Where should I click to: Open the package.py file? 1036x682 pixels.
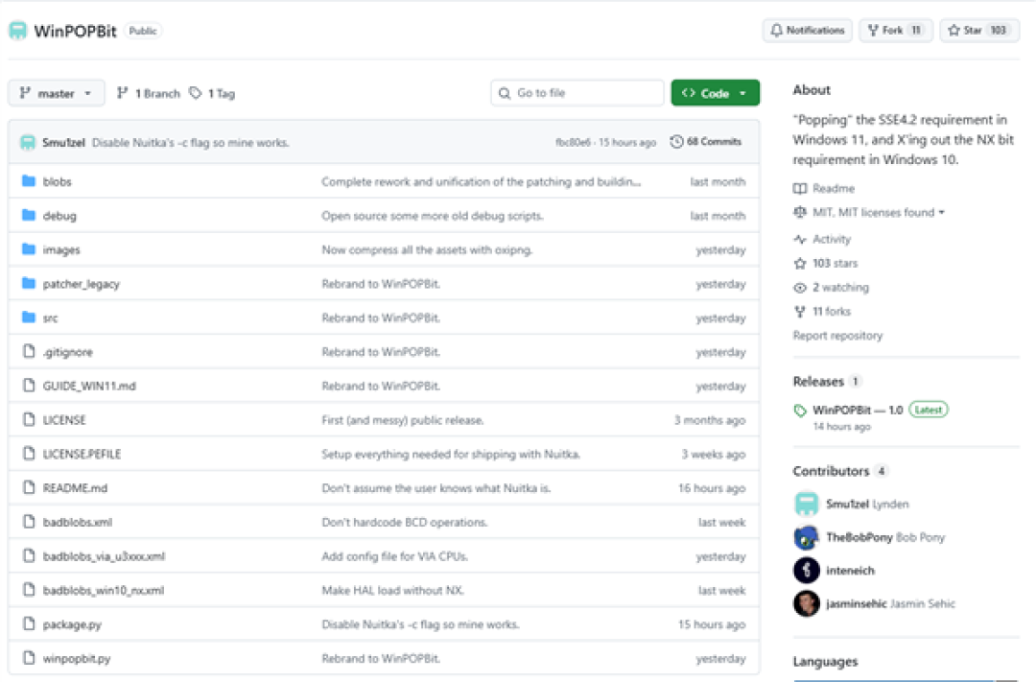72,624
